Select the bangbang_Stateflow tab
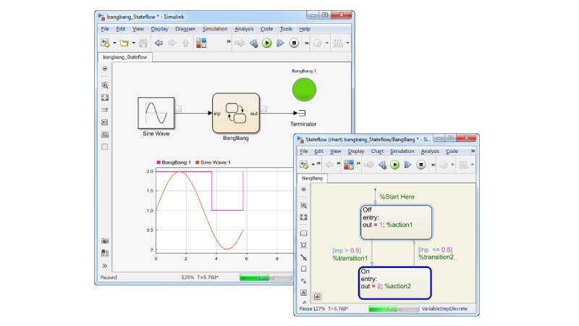This screenshot has width=579, height=326. point(124,57)
